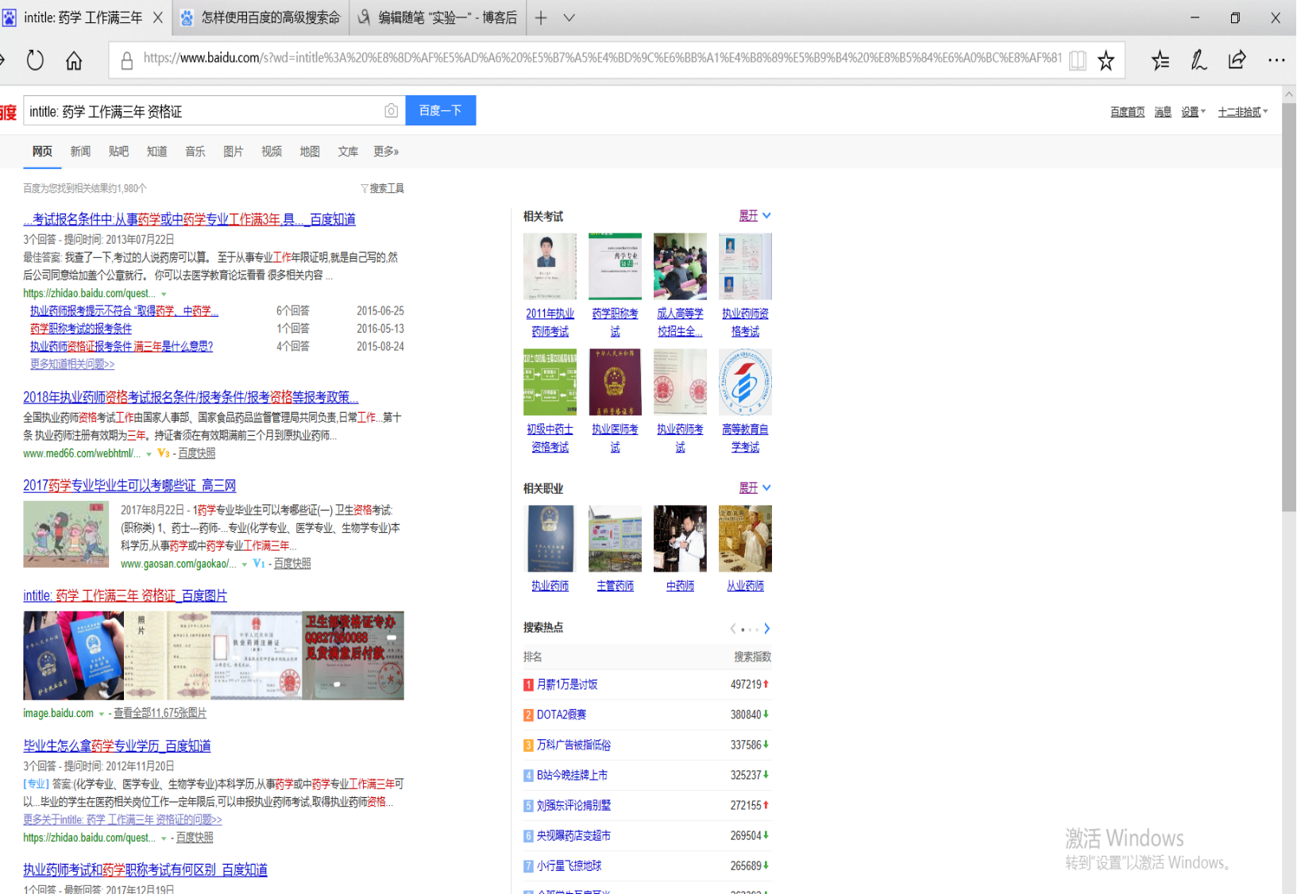1297x894 pixels.
Task: Expand 相关职业 section with 展开
Action: 755,488
